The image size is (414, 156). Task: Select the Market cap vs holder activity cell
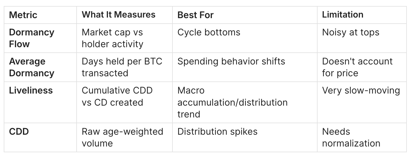click(112, 38)
